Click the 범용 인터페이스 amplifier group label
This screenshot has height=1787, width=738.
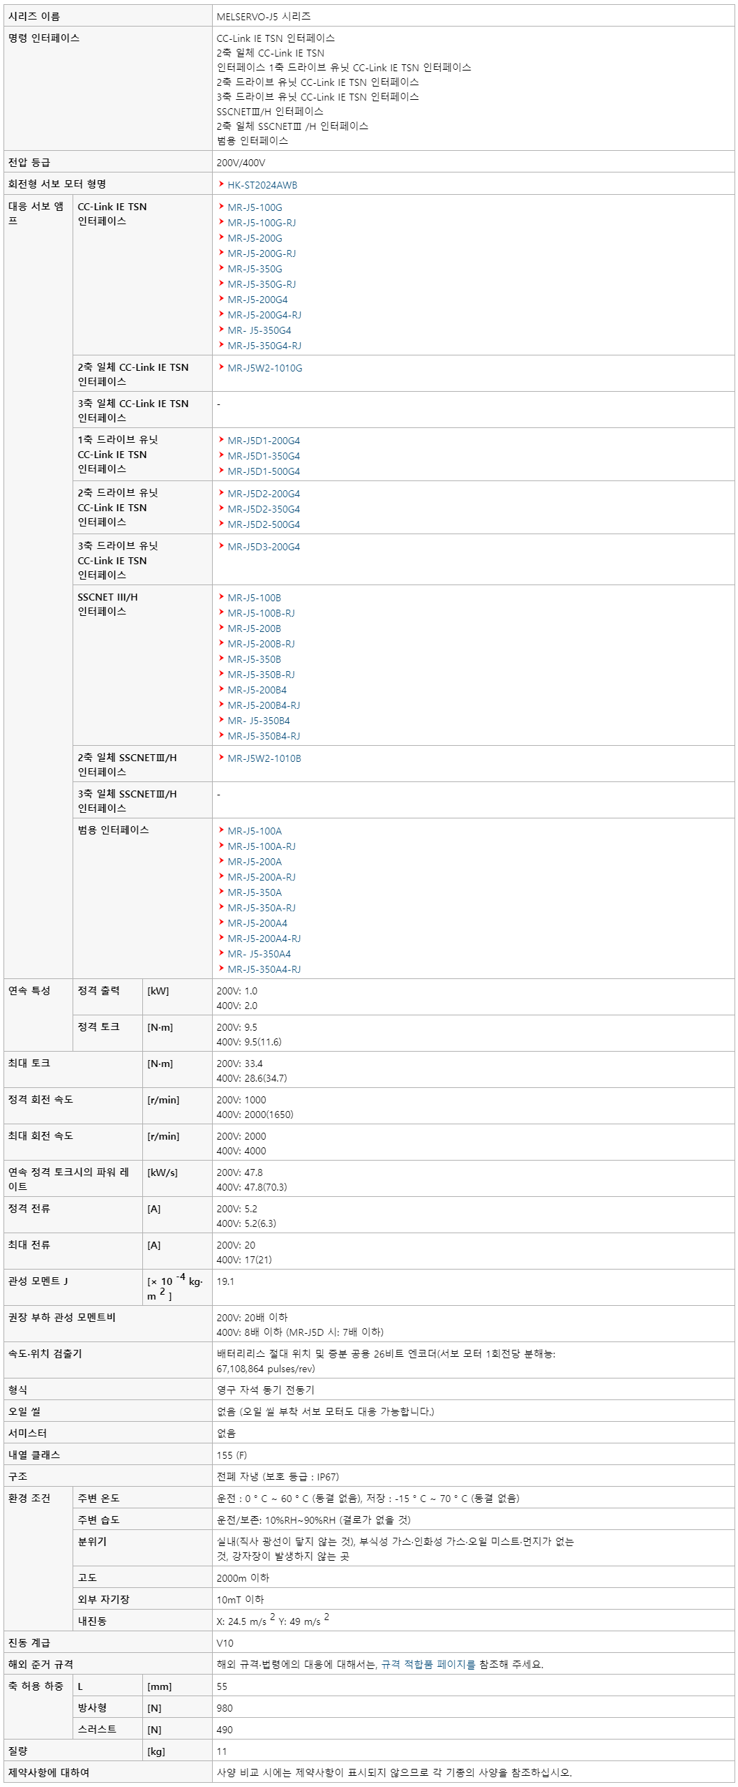click(x=113, y=830)
